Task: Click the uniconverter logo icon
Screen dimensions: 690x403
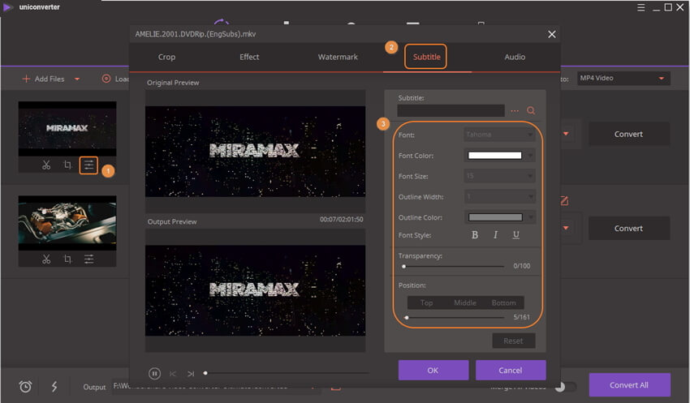Action: [x=8, y=7]
